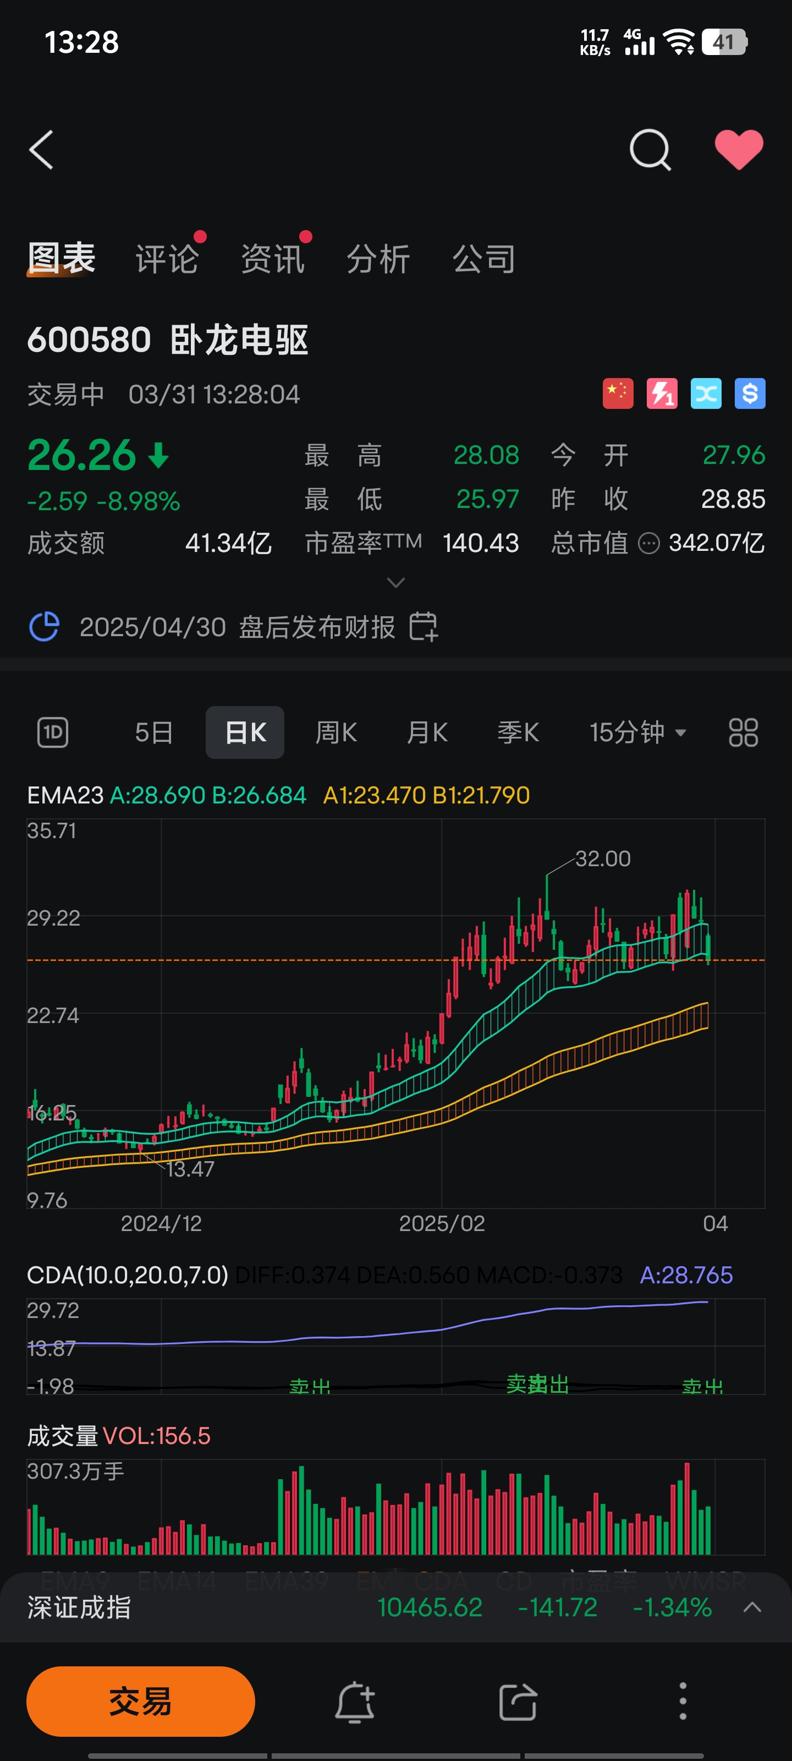Add earnings date to calendar

tap(424, 626)
